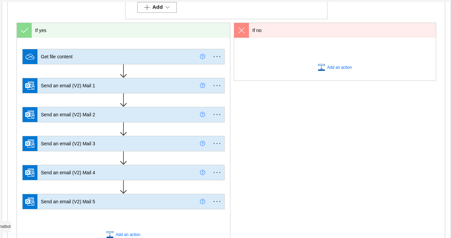Click the Outlook icon on Mail 5 step

pyautogui.click(x=30, y=202)
